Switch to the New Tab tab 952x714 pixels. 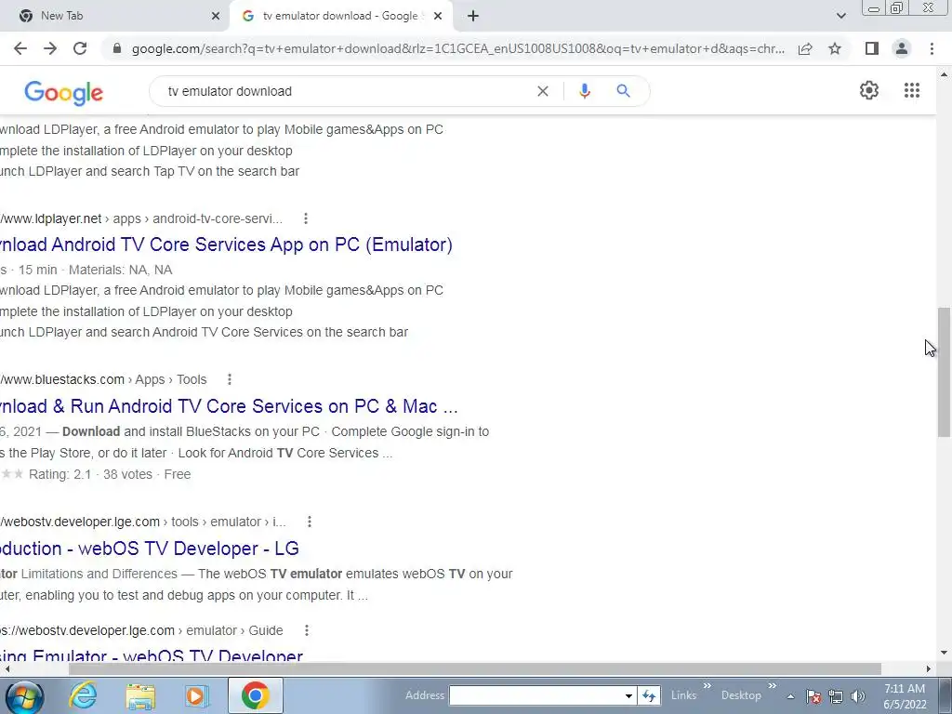click(x=114, y=16)
